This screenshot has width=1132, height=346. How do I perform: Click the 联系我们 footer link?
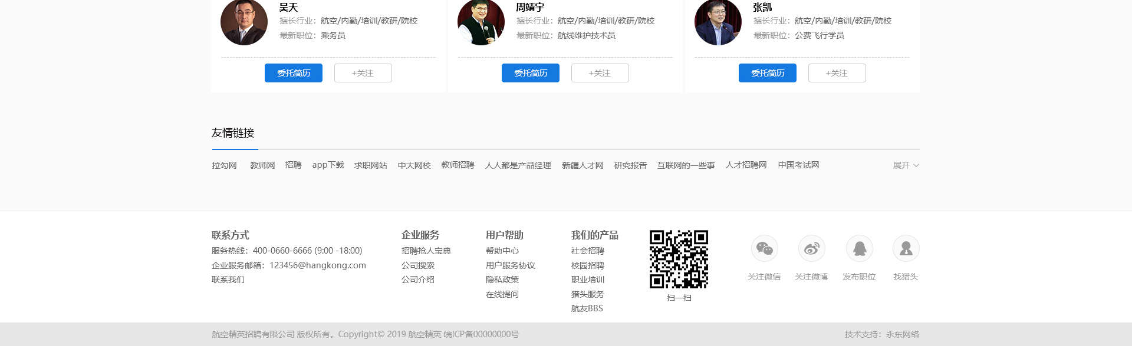point(228,280)
